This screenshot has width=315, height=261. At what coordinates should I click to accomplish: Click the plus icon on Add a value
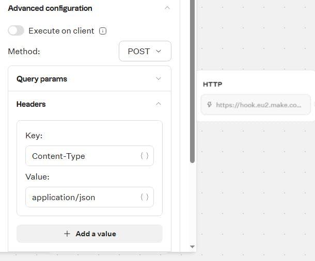[67, 234]
